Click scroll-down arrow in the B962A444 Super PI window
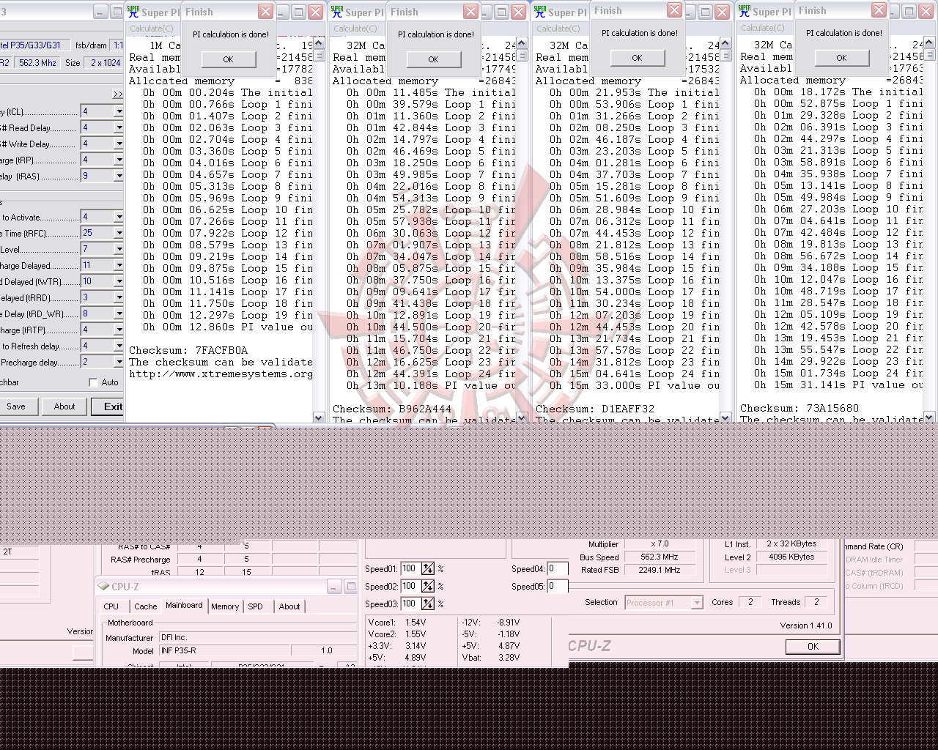938x750 pixels. (x=522, y=417)
